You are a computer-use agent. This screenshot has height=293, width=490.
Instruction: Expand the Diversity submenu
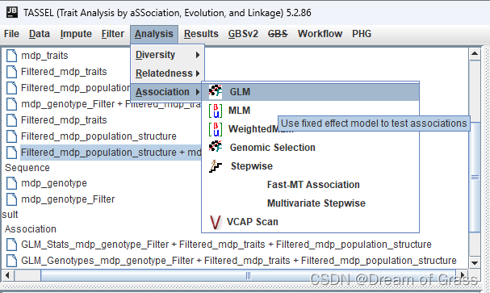coord(167,55)
